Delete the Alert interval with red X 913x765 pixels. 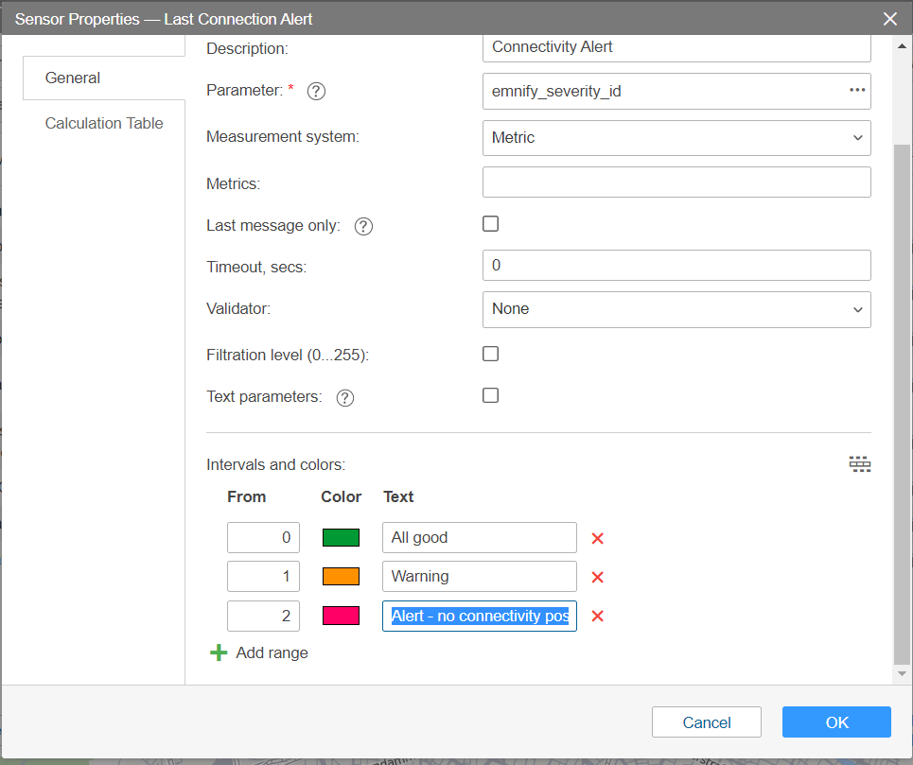(x=597, y=616)
